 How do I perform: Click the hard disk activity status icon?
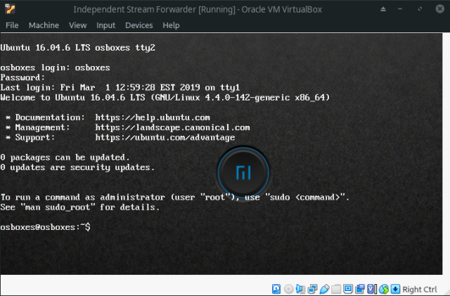tap(276, 289)
